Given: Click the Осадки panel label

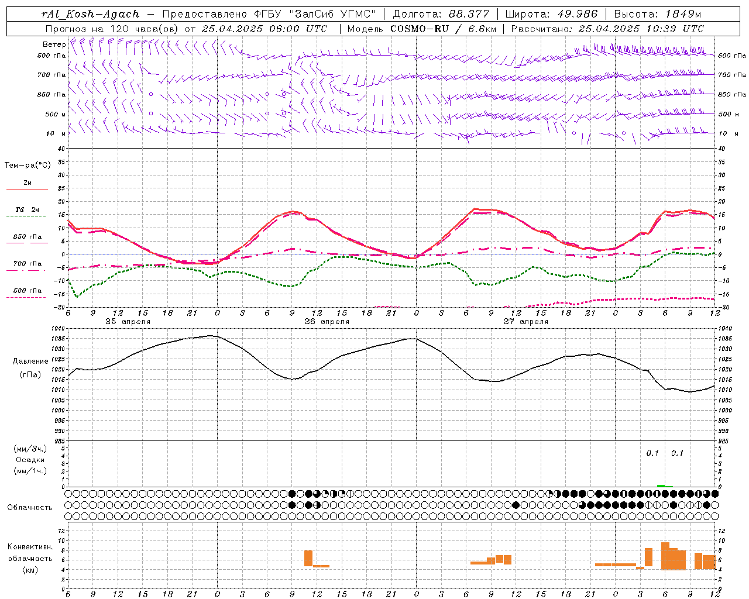Looking at the screenshot, I should tap(30, 460).
